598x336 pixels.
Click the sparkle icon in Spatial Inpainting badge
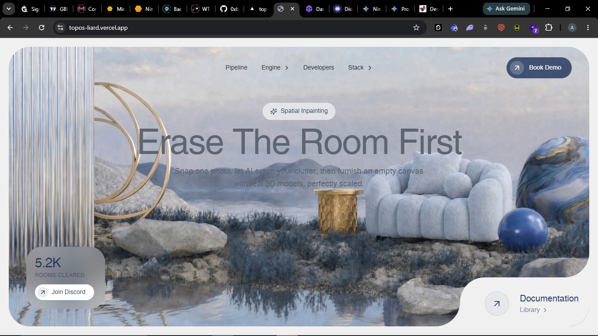click(274, 111)
